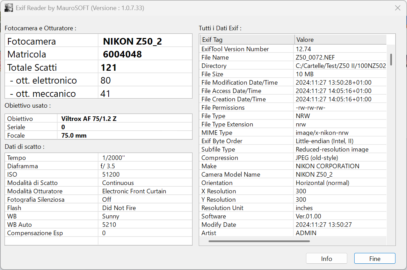Click the Valore column header
Viewport: 407px width, 270px height.
[340, 40]
